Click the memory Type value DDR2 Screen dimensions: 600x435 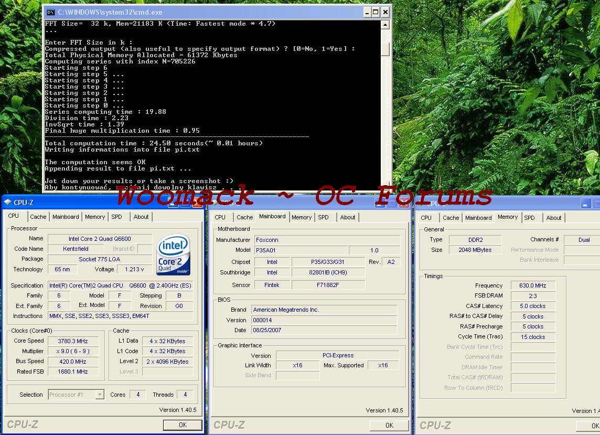[x=475, y=240]
